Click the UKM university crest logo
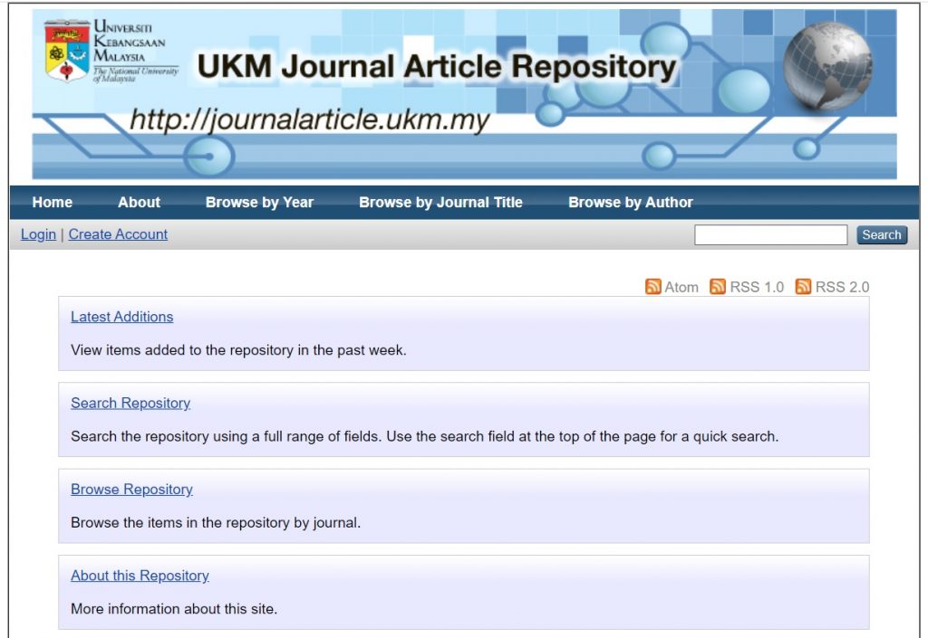 tap(67, 52)
